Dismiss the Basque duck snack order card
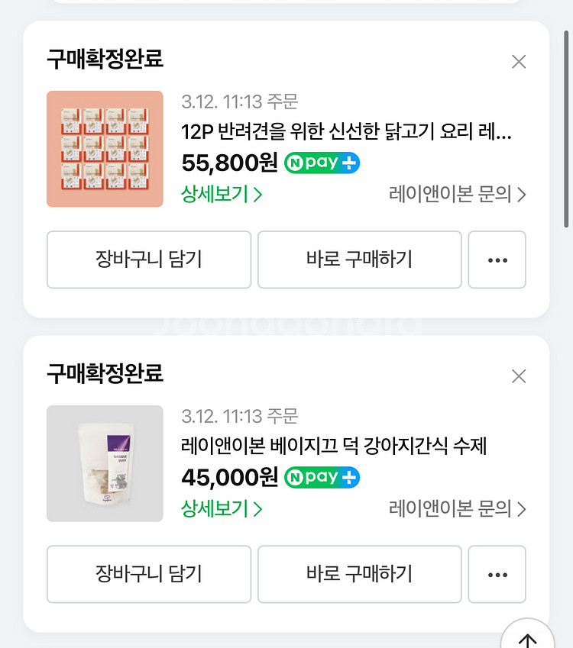Image resolution: width=573 pixels, height=648 pixels. click(519, 376)
